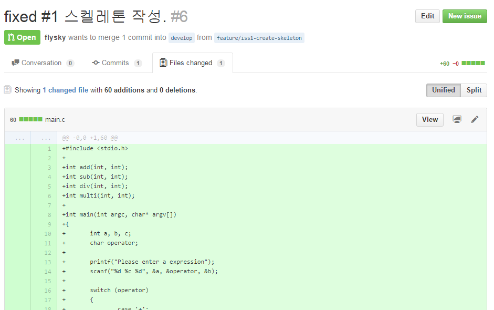Click View button for main.c

tap(430, 119)
